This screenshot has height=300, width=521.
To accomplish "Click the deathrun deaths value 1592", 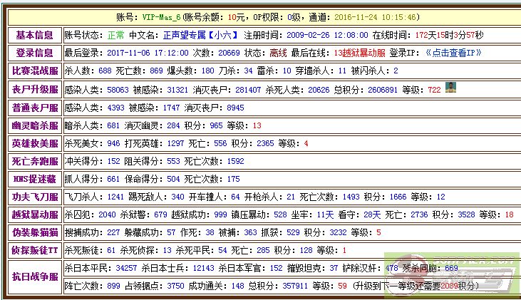I will click(236, 162).
